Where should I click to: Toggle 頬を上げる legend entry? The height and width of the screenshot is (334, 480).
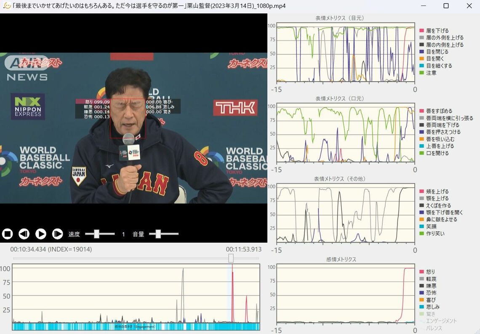pos(434,191)
